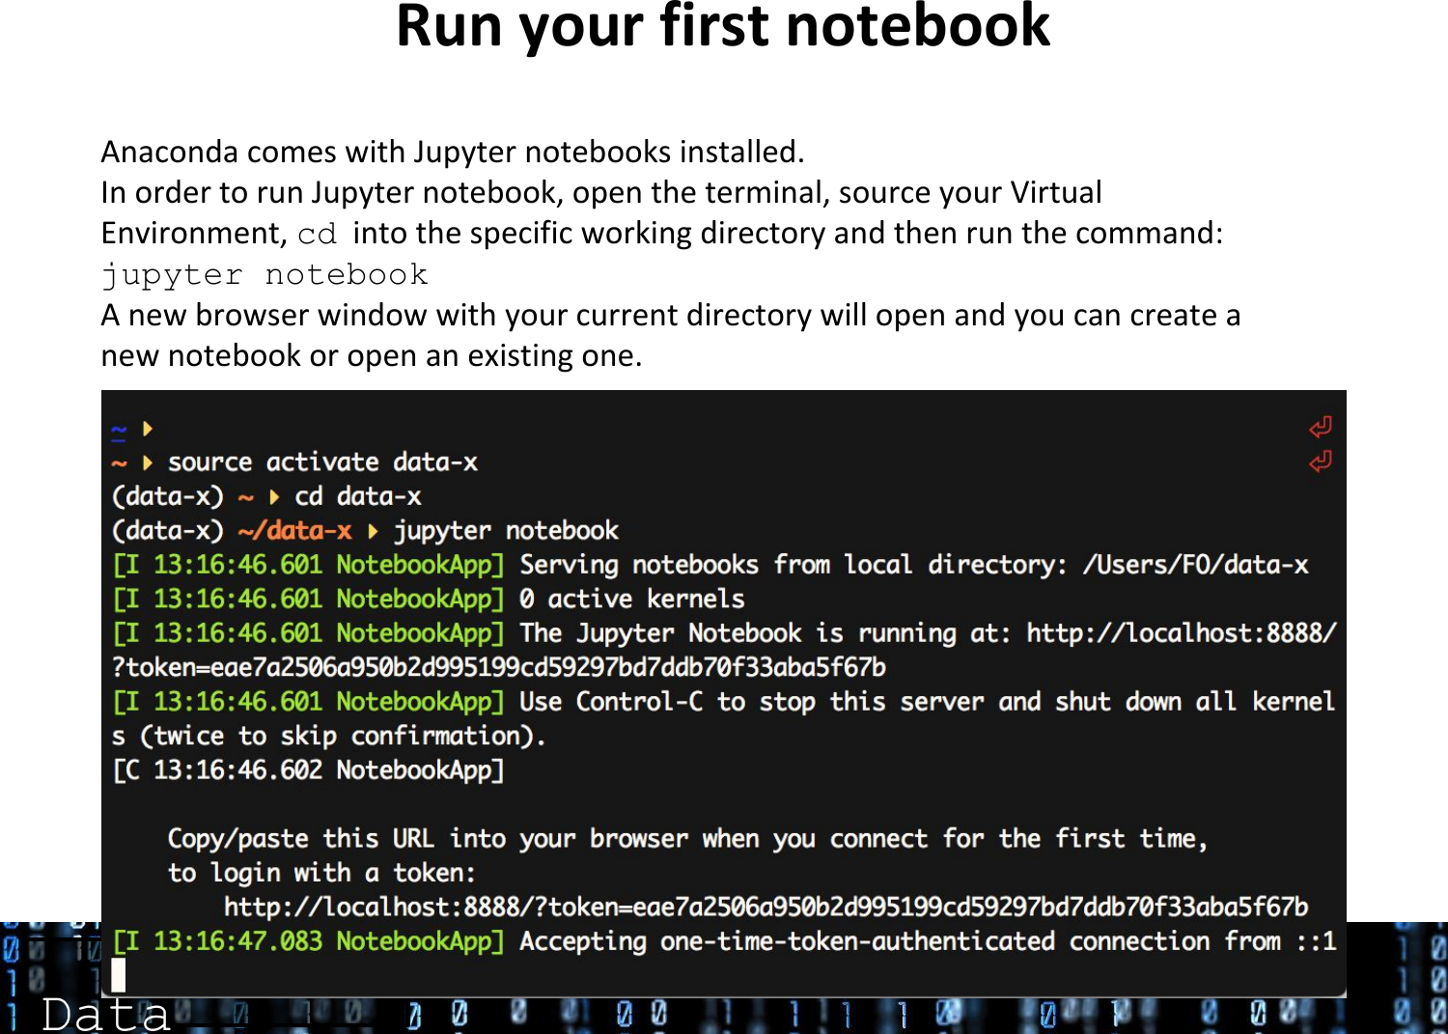Click the indented http://localhost:8888/?token URL
1448x1034 pixels.
click(x=766, y=907)
